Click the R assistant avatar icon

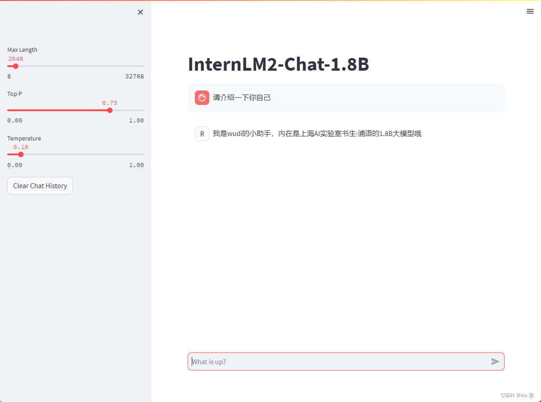point(202,134)
